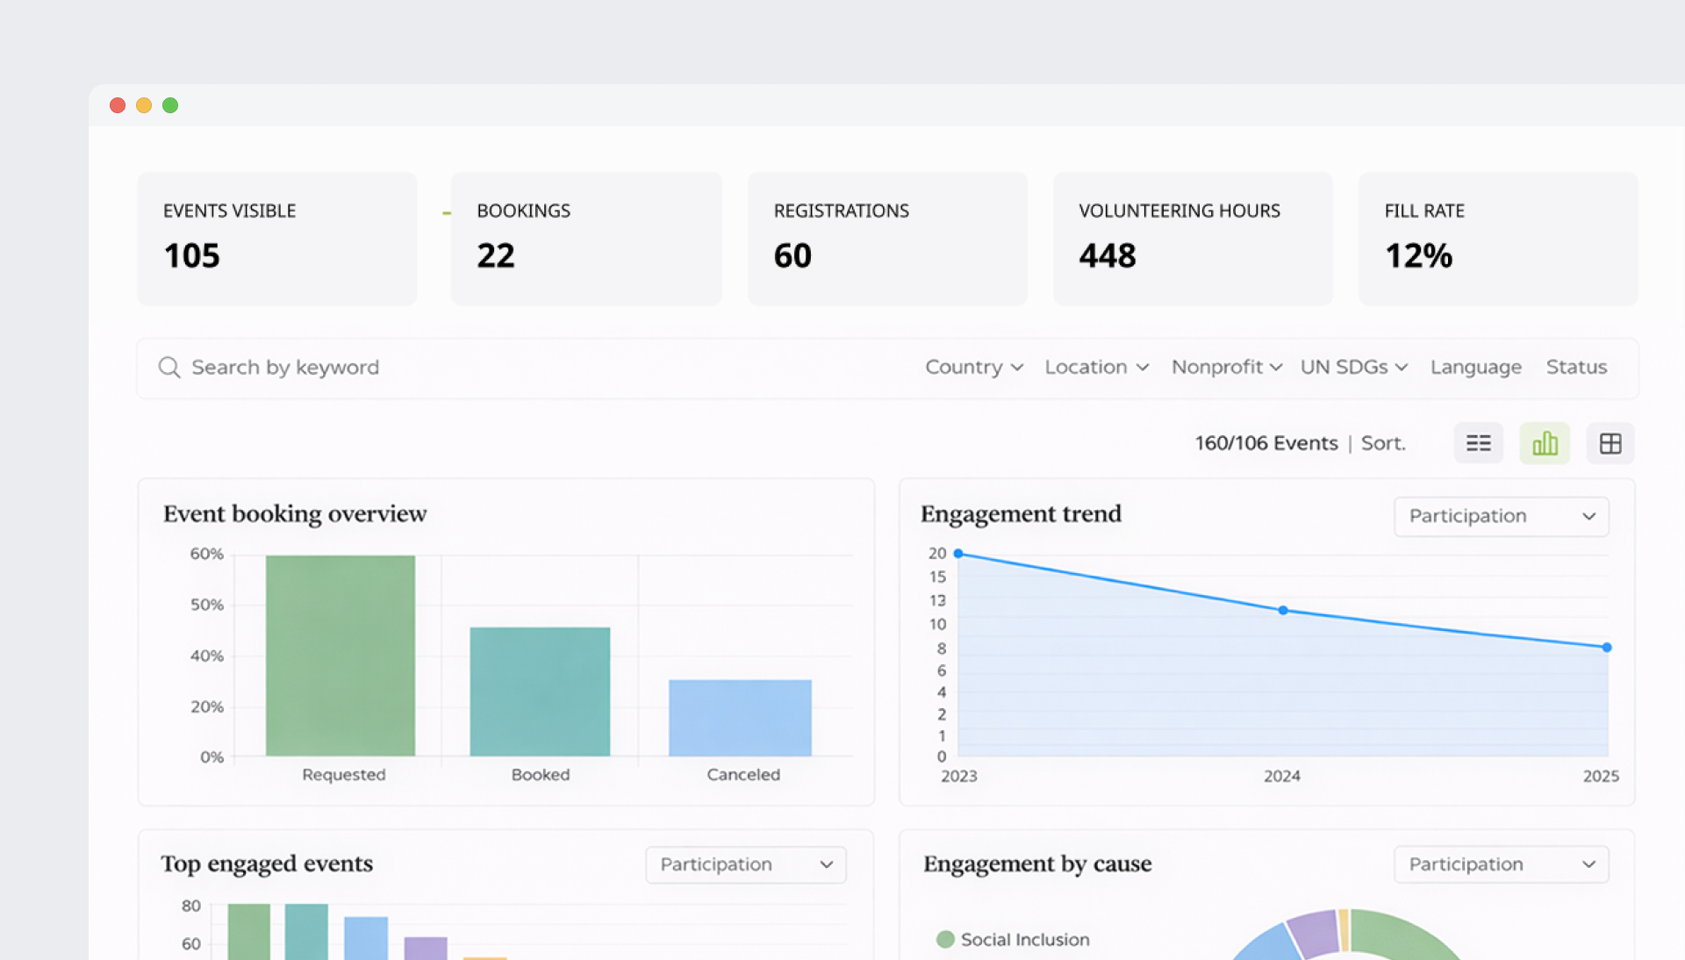Open the Country filter dropdown

coord(973,368)
